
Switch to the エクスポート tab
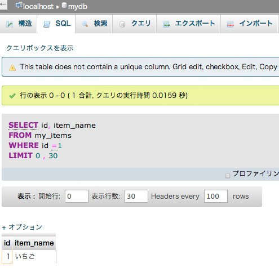point(188,24)
